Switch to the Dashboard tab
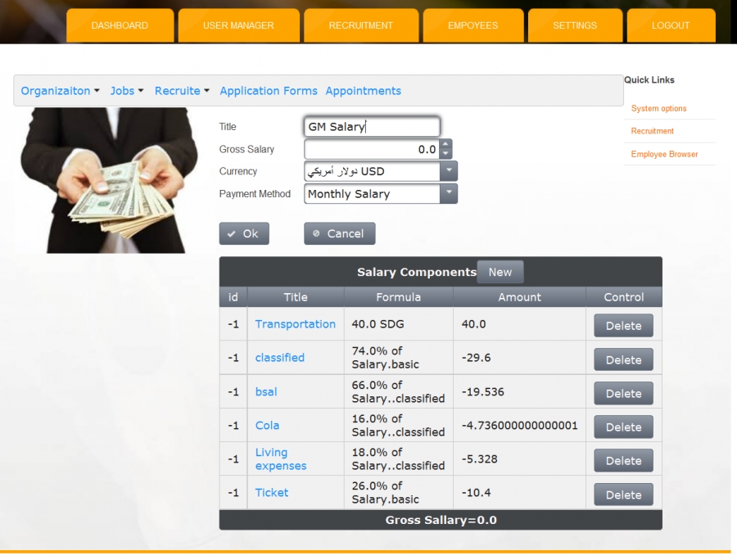 (120, 25)
